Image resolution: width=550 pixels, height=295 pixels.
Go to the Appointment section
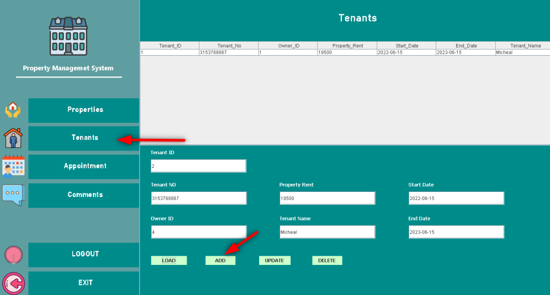[x=85, y=166]
